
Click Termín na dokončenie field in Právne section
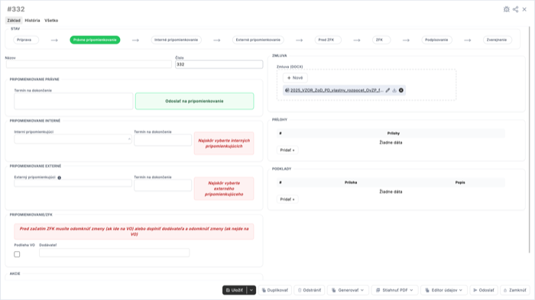click(73, 102)
